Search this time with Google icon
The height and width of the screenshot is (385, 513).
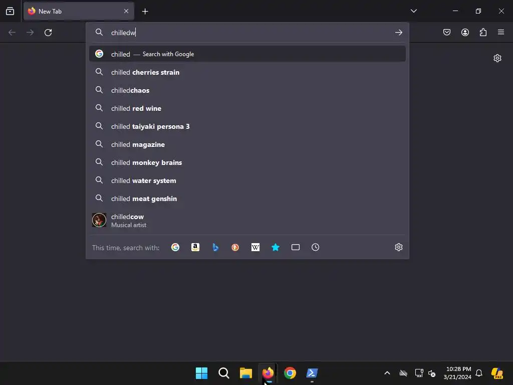tap(175, 247)
